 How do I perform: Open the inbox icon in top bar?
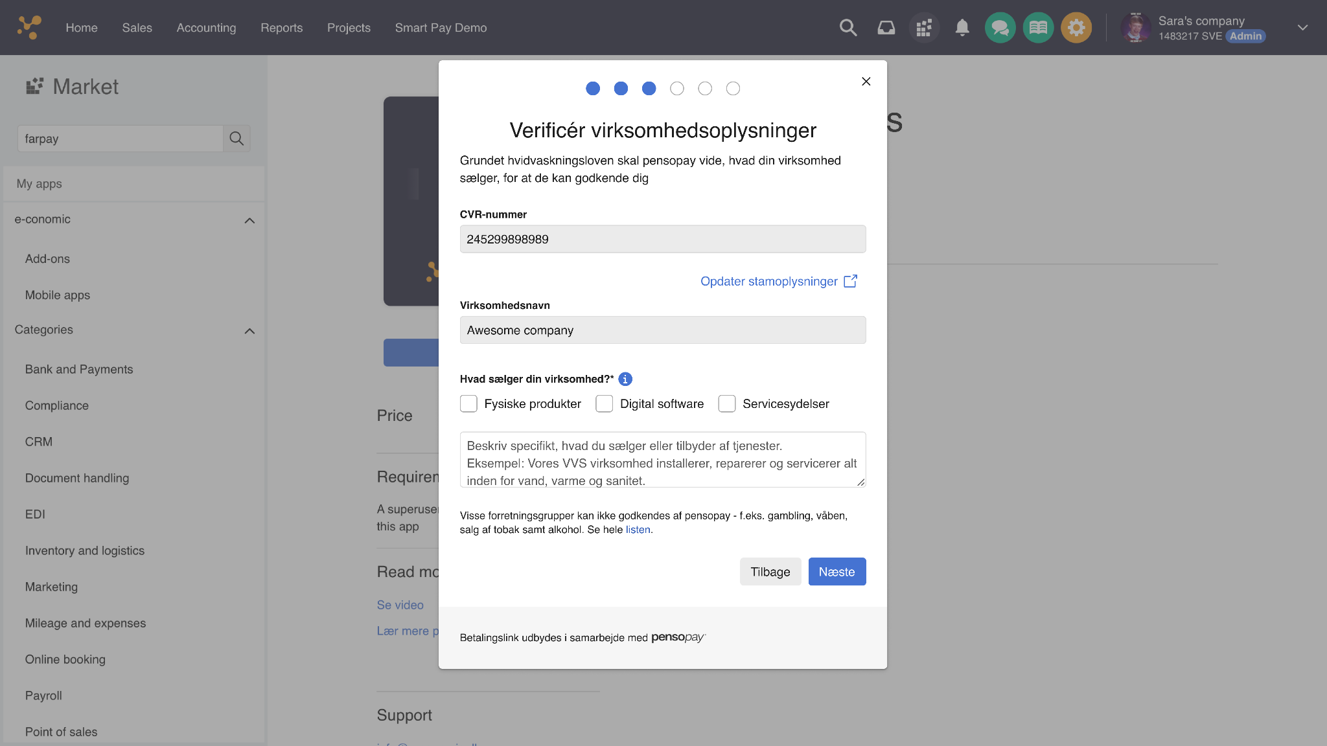(x=886, y=27)
